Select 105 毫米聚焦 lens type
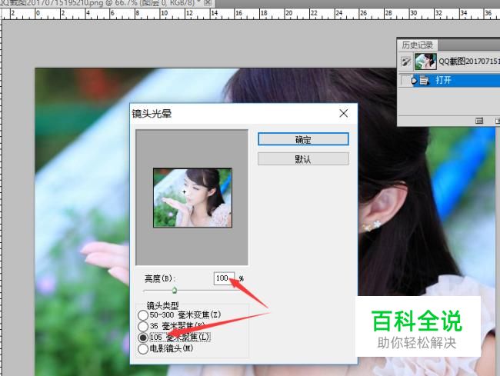The height and width of the screenshot is (376, 500). pos(143,337)
